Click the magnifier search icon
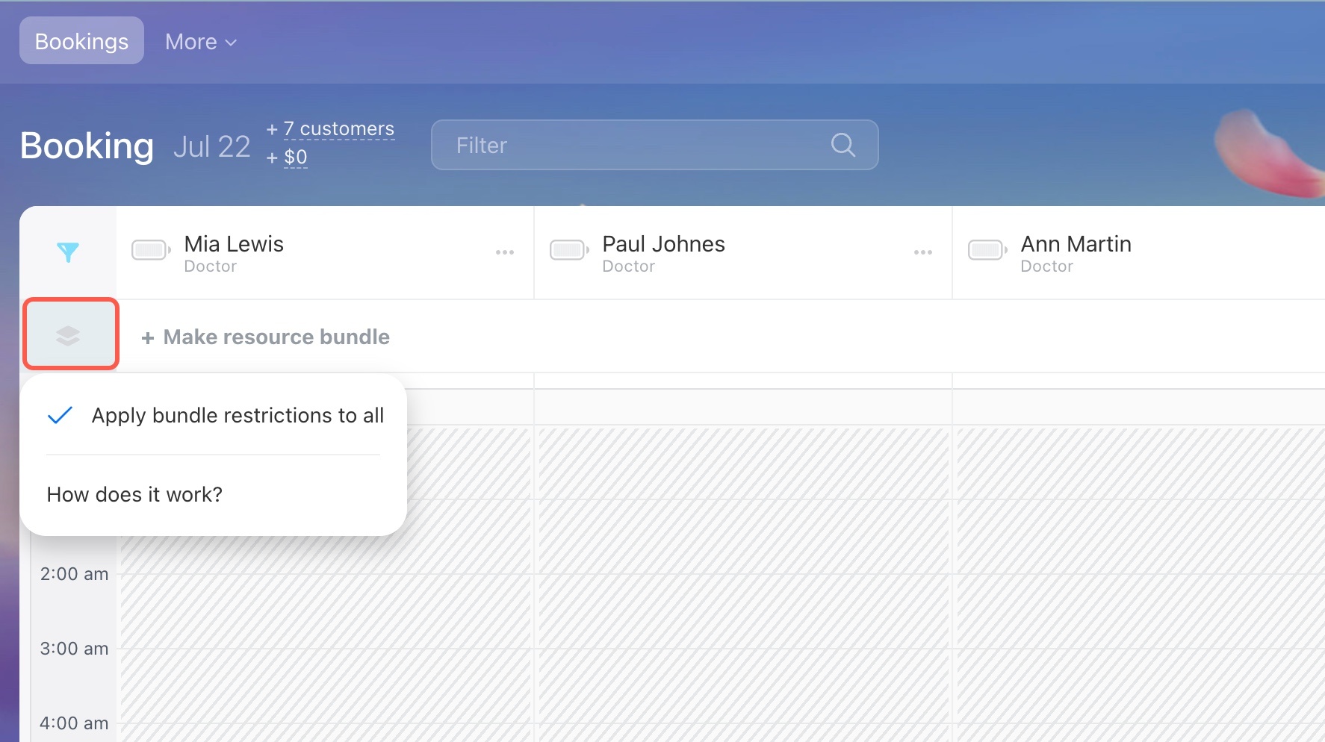1325x742 pixels. click(843, 145)
